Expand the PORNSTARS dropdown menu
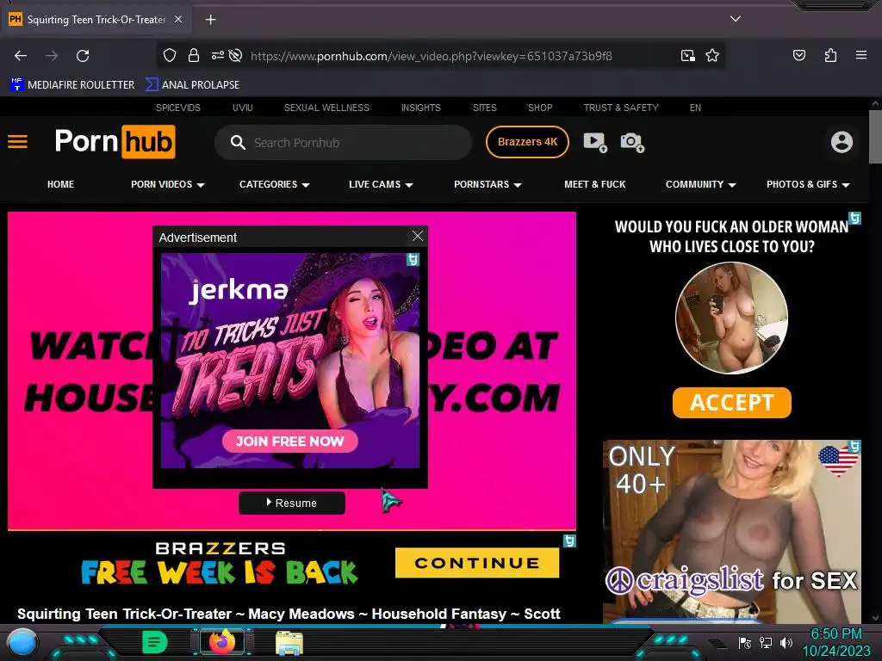The image size is (882, 661). click(x=488, y=184)
